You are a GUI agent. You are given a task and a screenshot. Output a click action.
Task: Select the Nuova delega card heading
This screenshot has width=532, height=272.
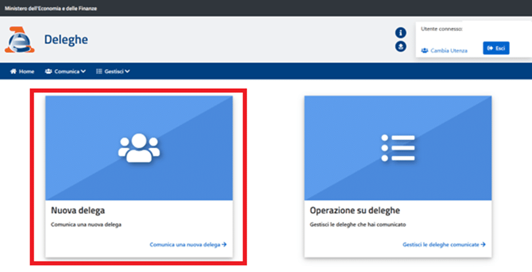(78, 211)
